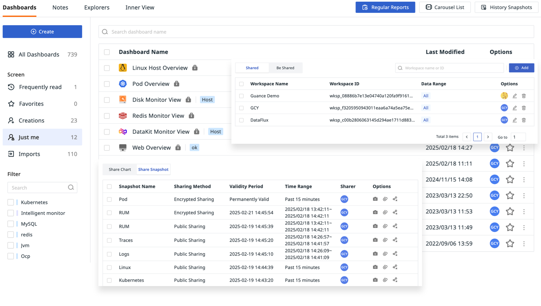This screenshot has width=541, height=306.
Task: Switch to the Notes tab
Action: [60, 7]
